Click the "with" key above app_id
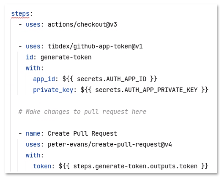 click(33, 68)
